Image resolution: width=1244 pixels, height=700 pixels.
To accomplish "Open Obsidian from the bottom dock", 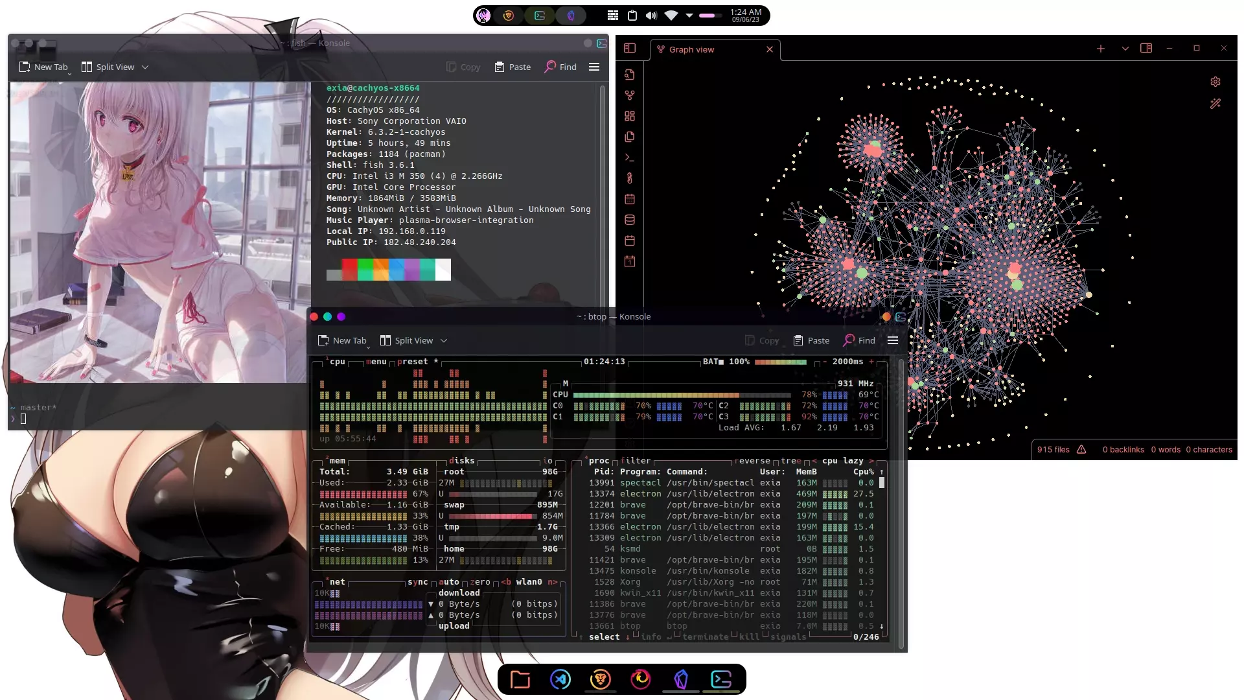I will tap(681, 679).
